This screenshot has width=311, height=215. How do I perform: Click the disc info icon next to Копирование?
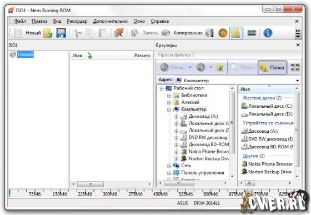coord(210,33)
